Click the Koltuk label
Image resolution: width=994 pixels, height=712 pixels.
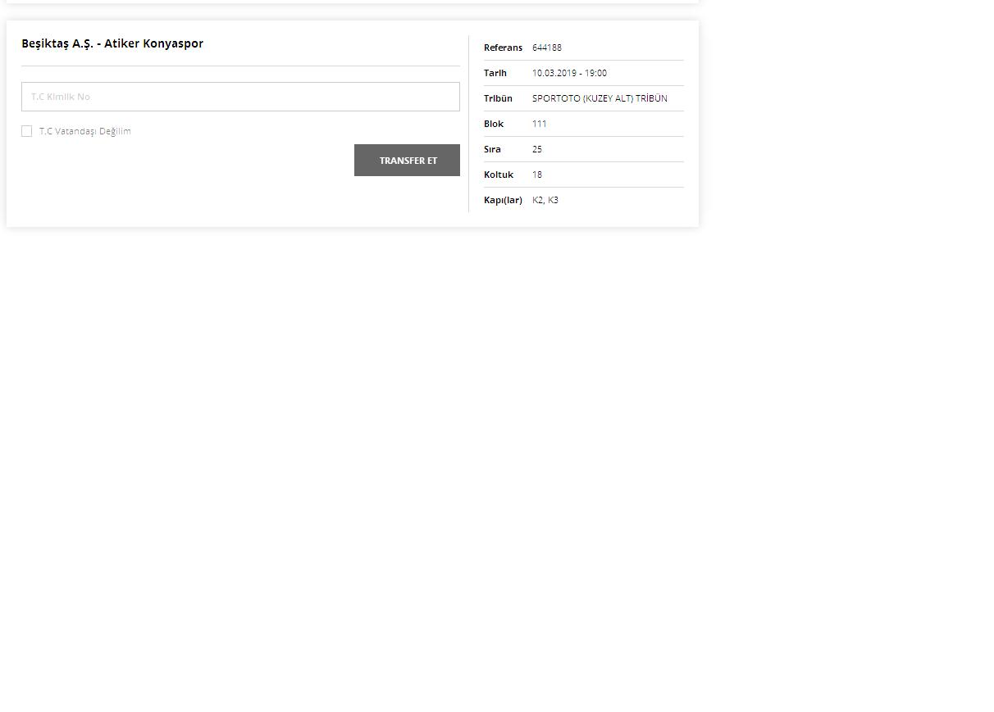point(499,175)
